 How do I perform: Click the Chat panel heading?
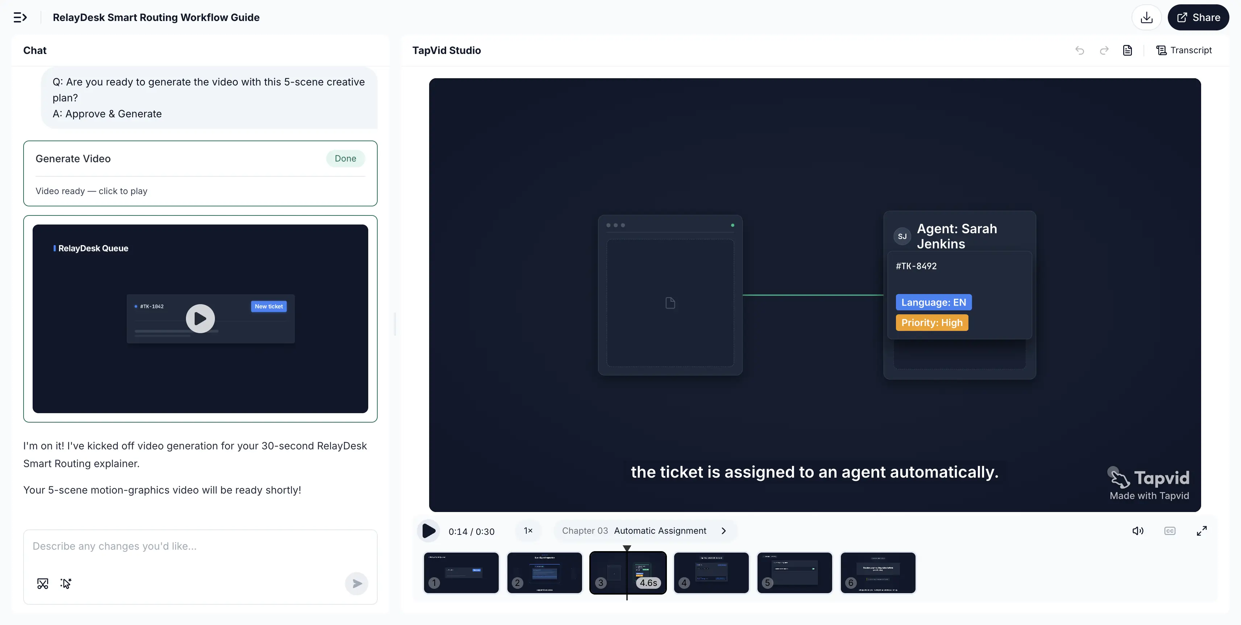(x=35, y=50)
